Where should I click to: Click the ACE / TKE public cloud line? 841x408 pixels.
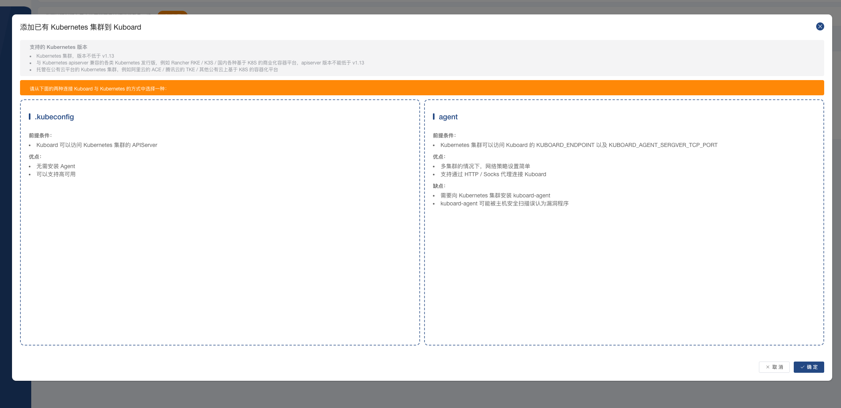point(157,70)
